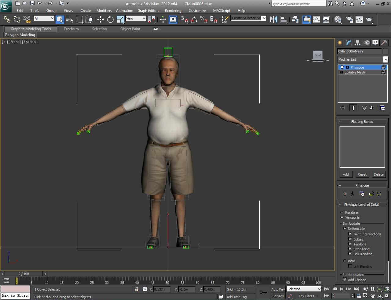The width and height of the screenshot is (391, 300).
Task: Select the Pan View hand tool
Action: click(x=373, y=296)
